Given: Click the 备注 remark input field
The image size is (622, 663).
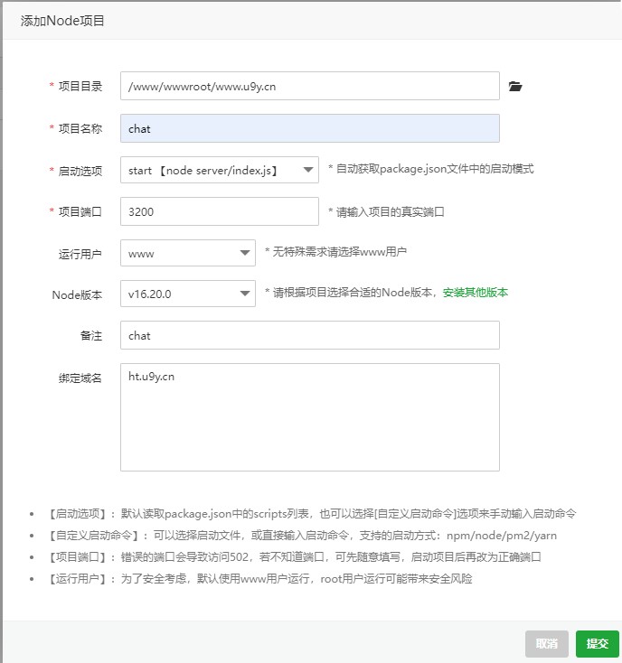Looking at the screenshot, I should [x=309, y=335].
